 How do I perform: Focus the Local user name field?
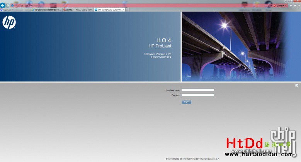[197, 90]
